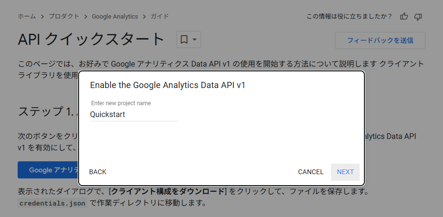Open the ホーム breadcrumb link
The height and width of the screenshot is (217, 443).
pyautogui.click(x=27, y=16)
